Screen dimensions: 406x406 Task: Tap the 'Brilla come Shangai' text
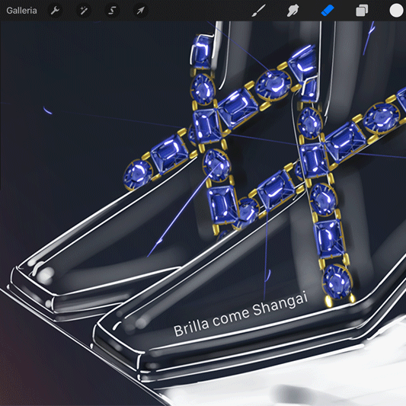(241, 315)
